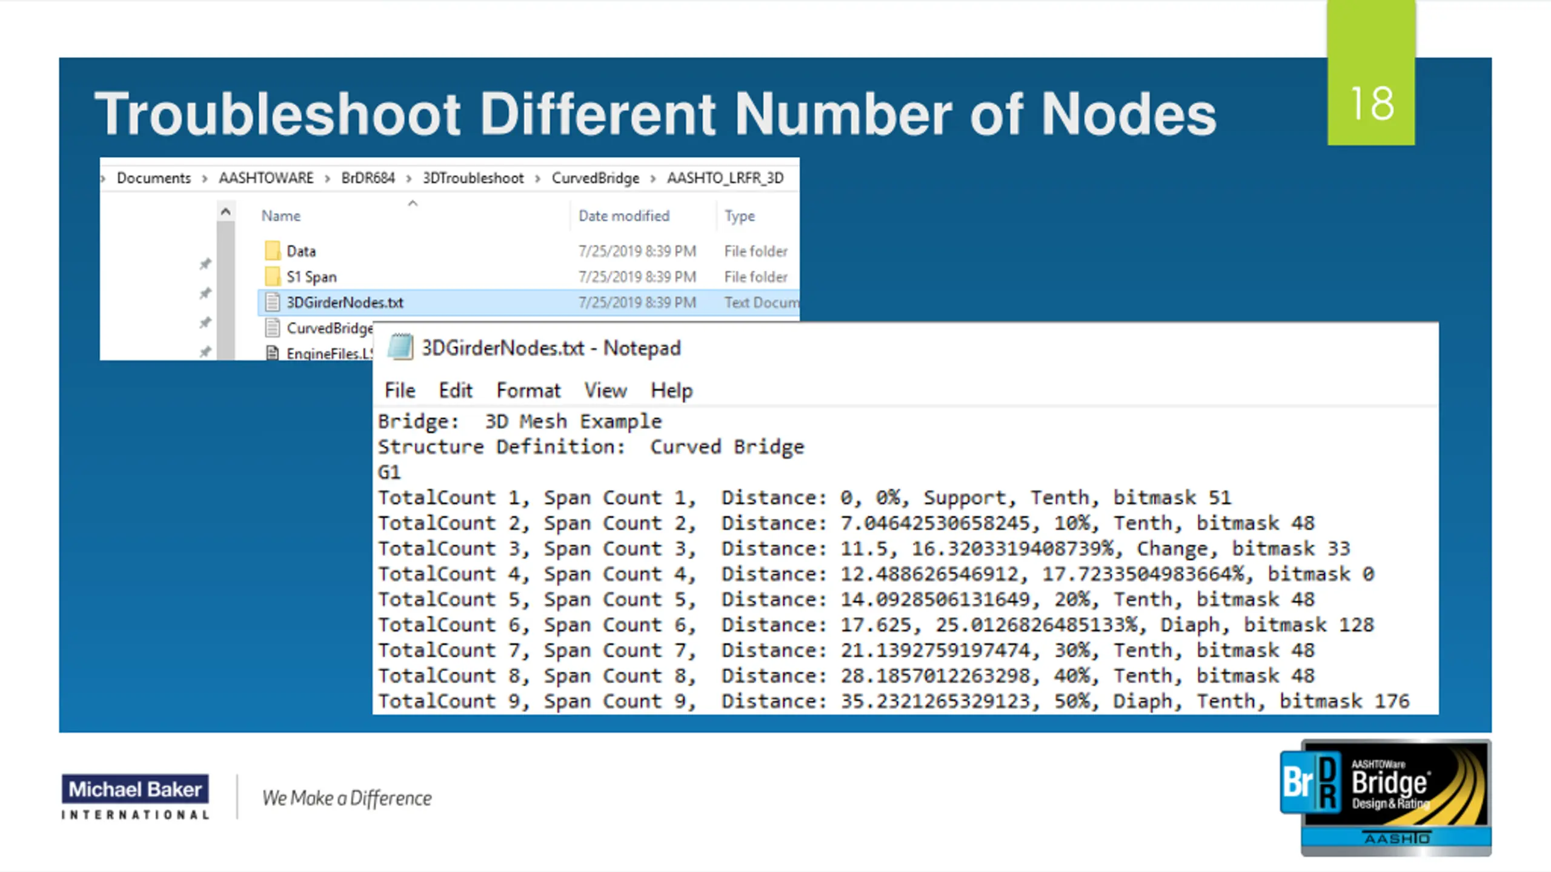
Task: Open the Edit menu in Notepad
Action: (x=456, y=391)
